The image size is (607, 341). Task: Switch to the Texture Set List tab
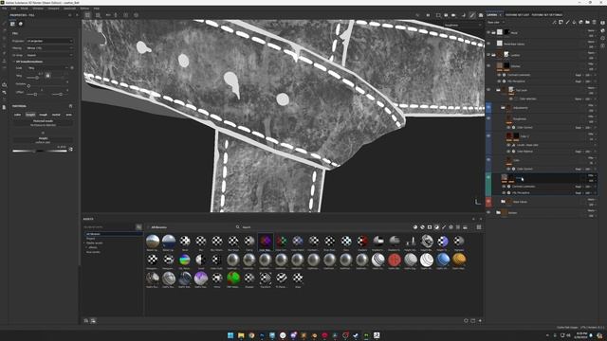click(x=517, y=15)
